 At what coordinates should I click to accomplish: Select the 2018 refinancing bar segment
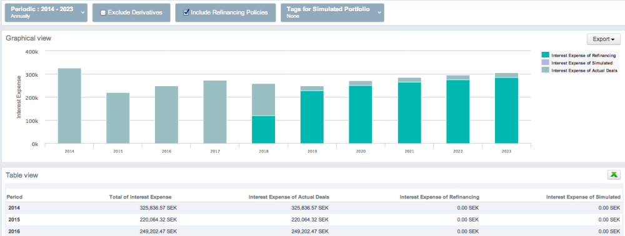click(x=264, y=130)
